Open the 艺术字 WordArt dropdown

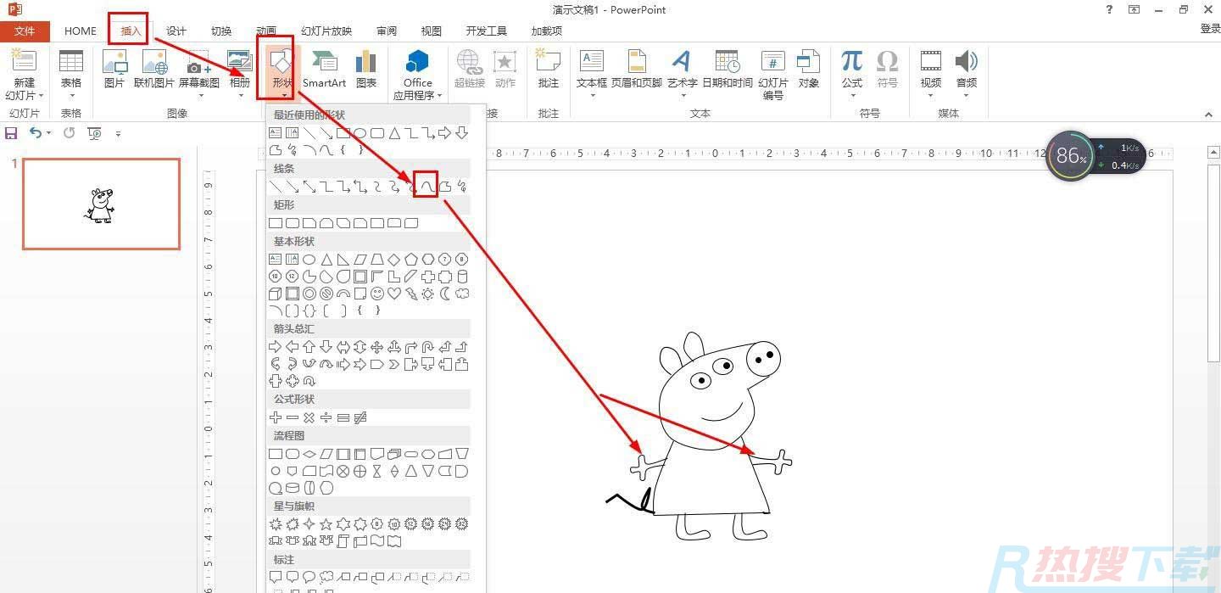coord(682,71)
